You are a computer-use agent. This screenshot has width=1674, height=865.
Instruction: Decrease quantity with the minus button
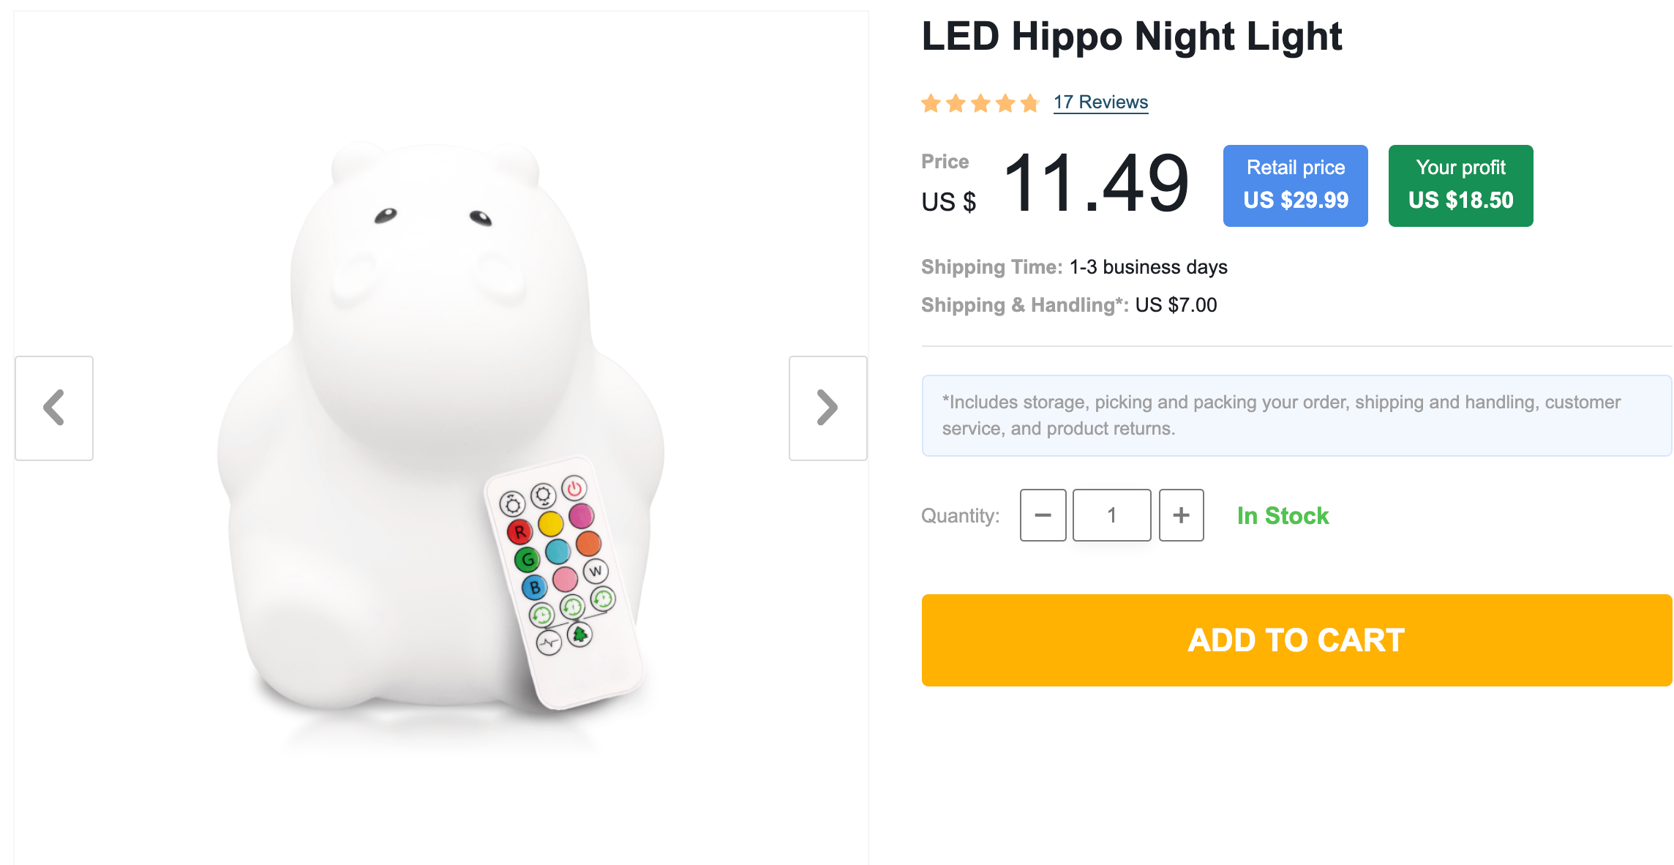coord(1043,515)
